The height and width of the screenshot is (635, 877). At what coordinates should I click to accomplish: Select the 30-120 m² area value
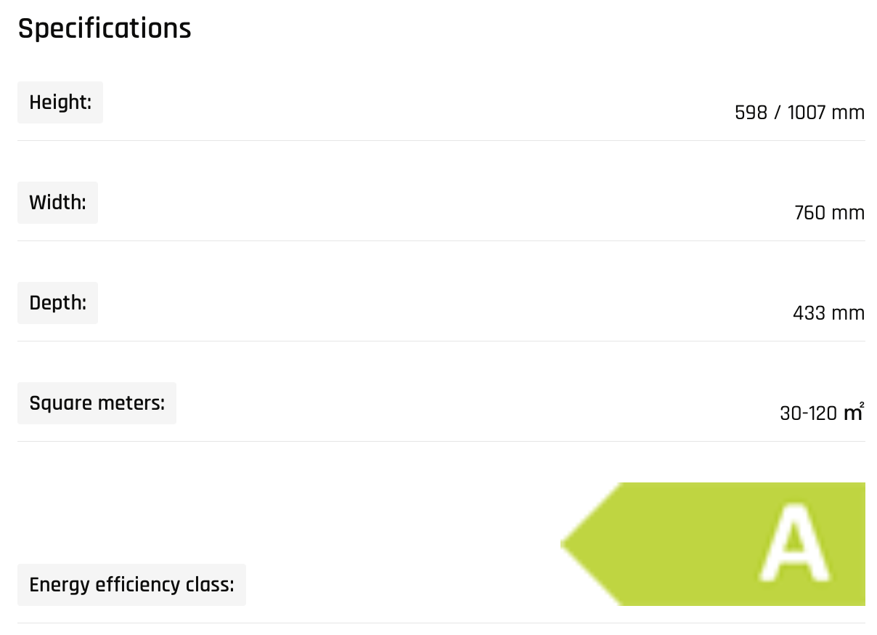822,413
